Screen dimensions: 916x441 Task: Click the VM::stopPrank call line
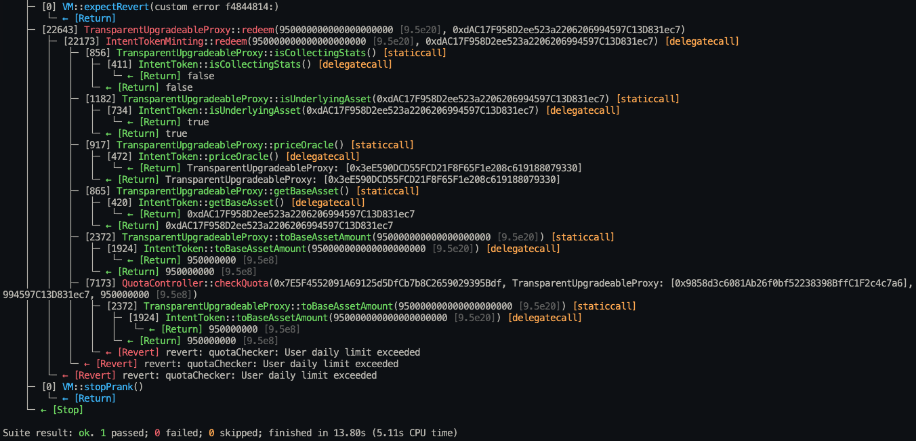point(93,387)
